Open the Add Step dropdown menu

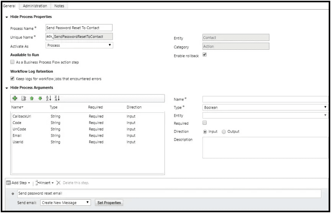29,183
